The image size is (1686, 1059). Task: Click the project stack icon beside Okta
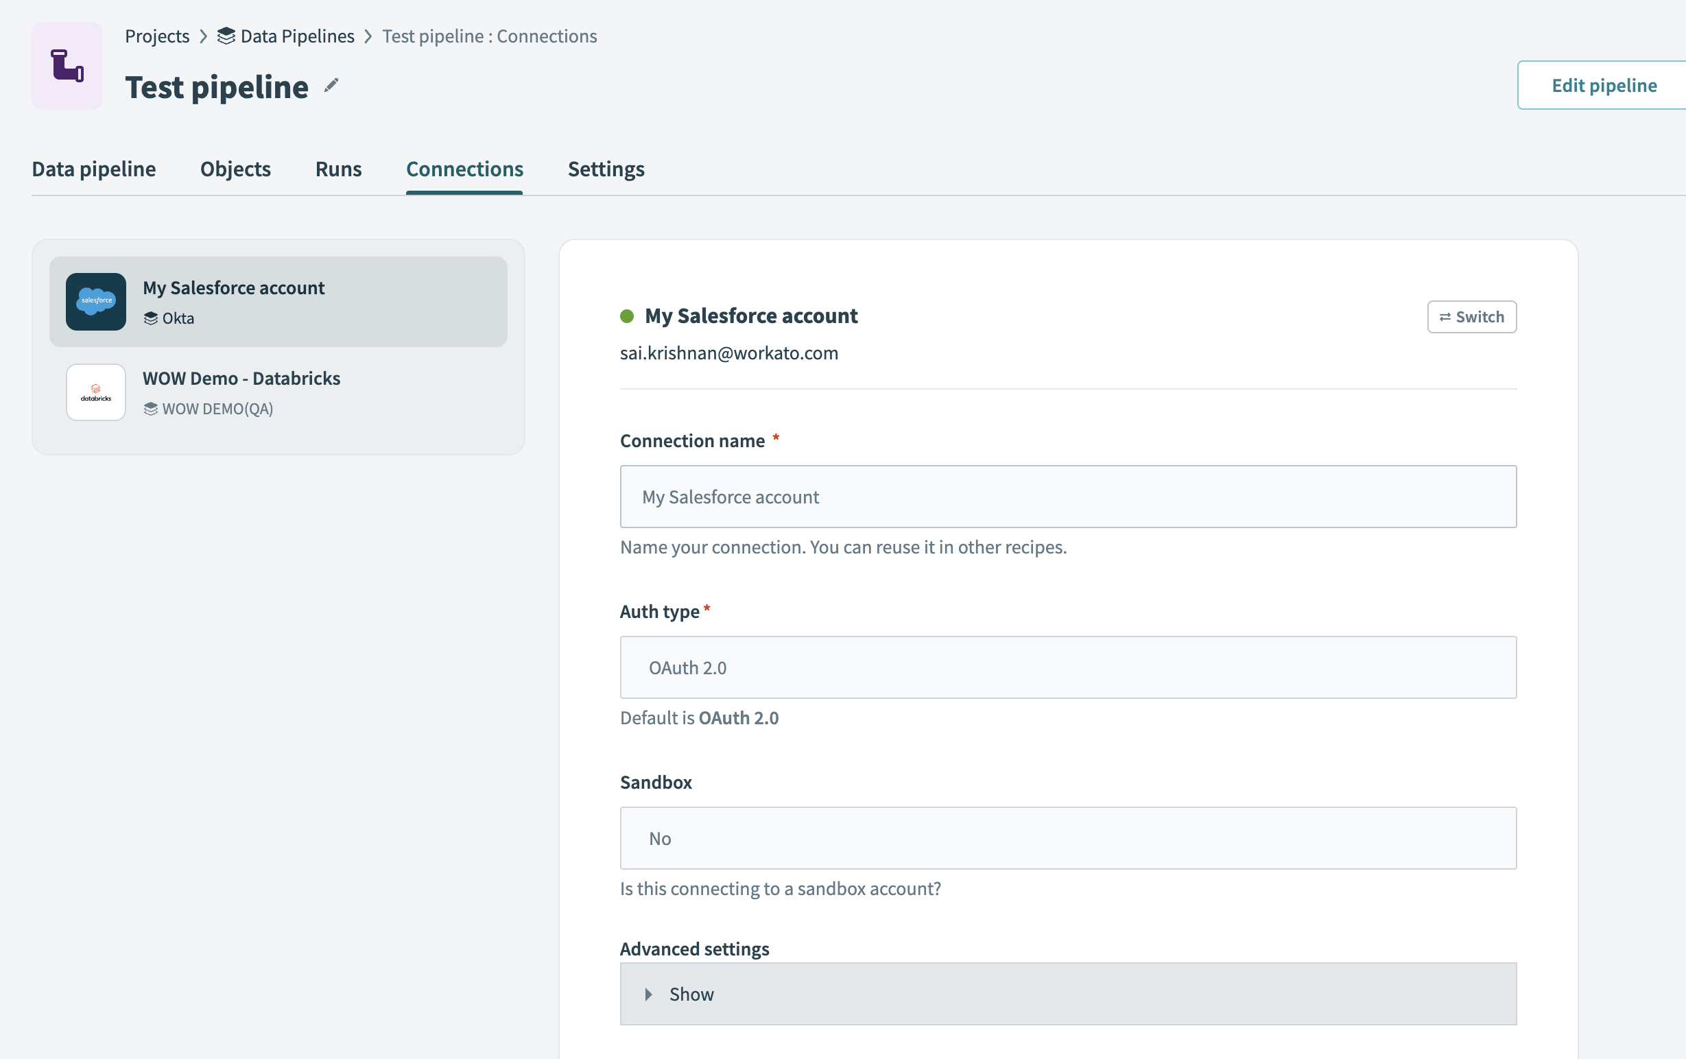click(150, 318)
